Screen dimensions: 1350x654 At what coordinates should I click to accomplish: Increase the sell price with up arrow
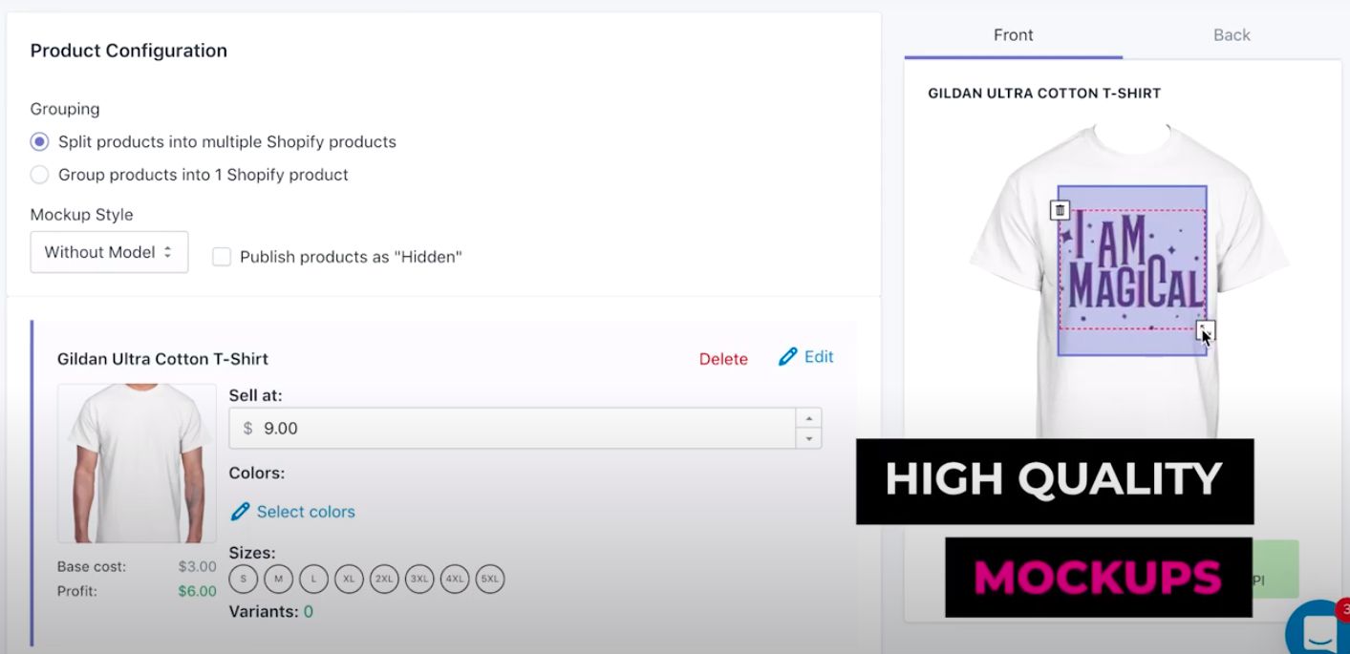pos(809,418)
